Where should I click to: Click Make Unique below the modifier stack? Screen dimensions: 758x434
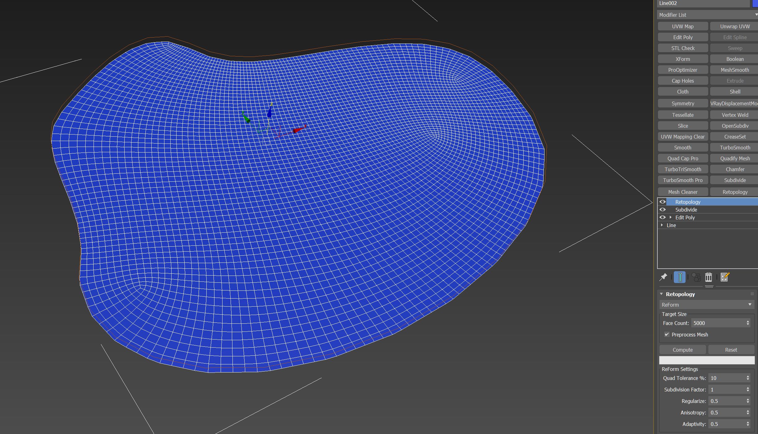695,277
